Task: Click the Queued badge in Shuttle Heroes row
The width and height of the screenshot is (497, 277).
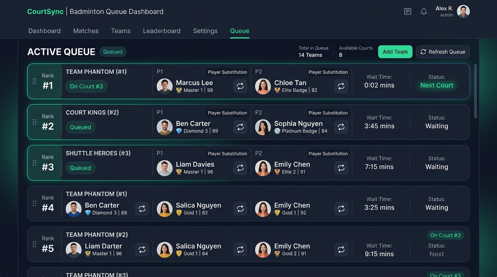Action: click(81, 168)
